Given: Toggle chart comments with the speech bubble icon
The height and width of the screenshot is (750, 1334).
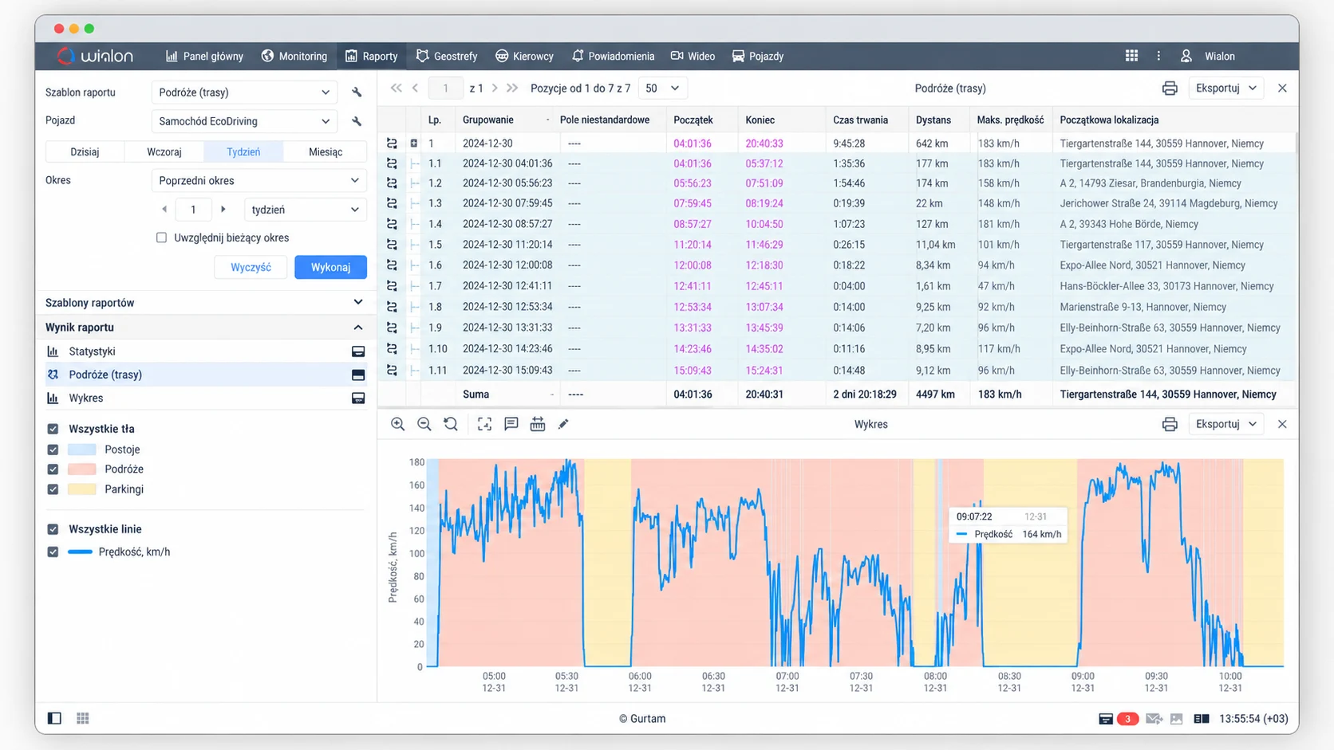Looking at the screenshot, I should (511, 424).
